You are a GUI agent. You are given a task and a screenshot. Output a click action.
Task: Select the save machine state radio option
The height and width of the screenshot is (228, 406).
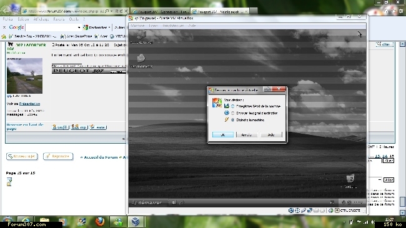[x=232, y=106]
